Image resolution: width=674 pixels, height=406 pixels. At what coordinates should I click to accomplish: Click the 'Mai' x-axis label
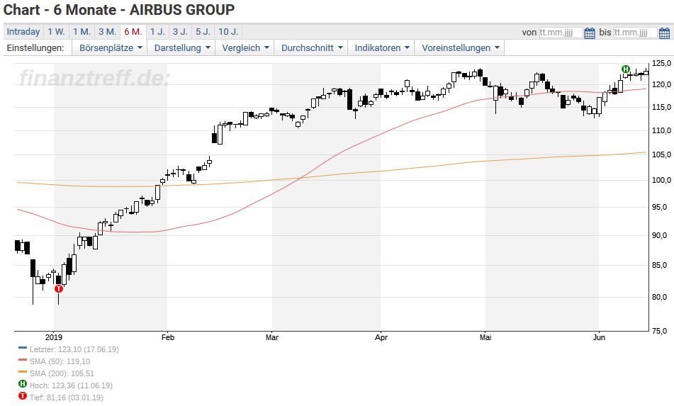coord(485,338)
